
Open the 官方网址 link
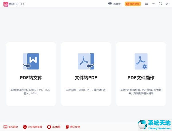[13, 127]
